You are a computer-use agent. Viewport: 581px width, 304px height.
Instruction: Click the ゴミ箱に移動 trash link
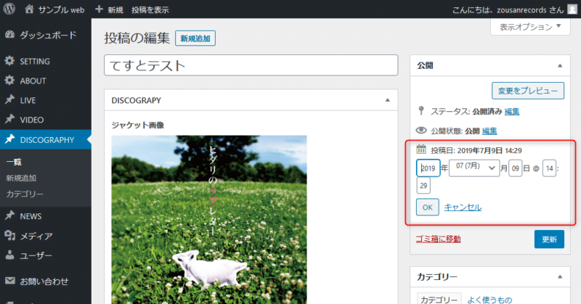(438, 238)
